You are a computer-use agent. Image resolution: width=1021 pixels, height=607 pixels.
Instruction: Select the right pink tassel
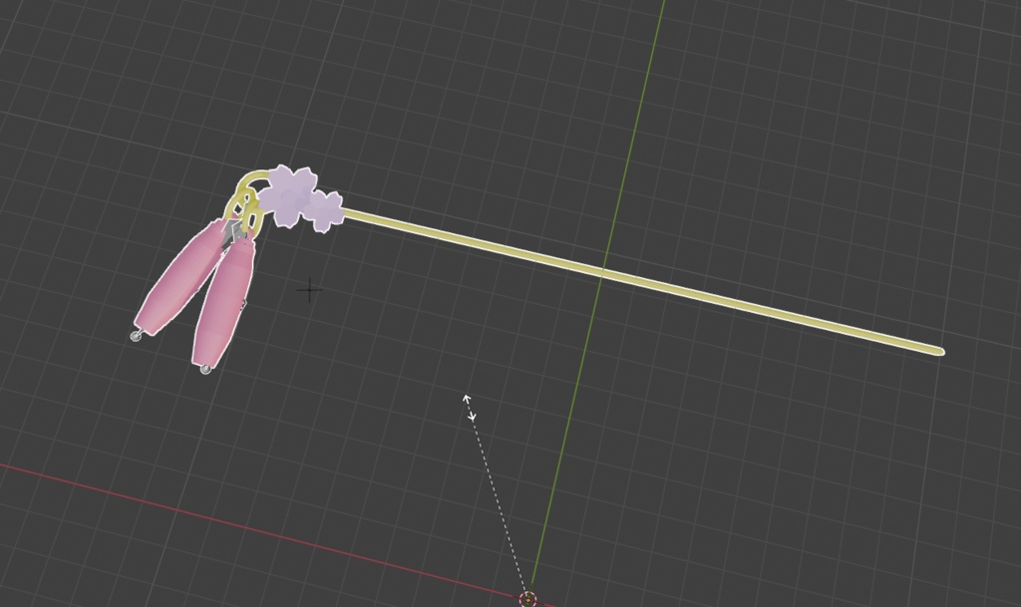(224, 301)
